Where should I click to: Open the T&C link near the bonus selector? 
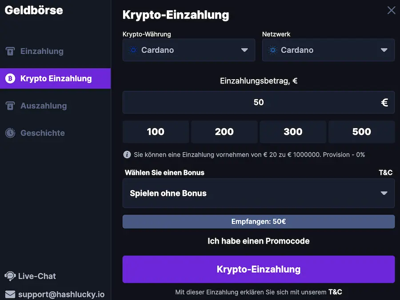point(385,172)
